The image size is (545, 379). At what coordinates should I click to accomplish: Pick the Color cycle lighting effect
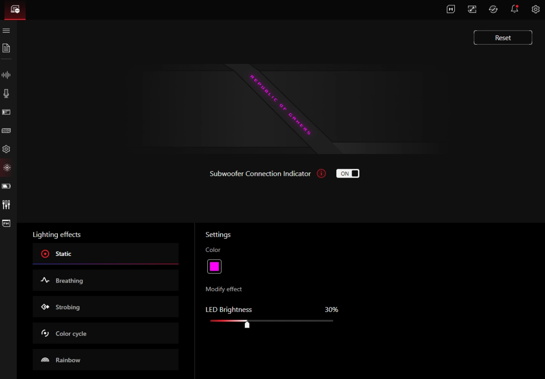pos(106,334)
